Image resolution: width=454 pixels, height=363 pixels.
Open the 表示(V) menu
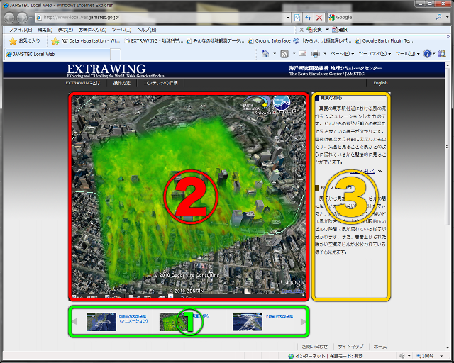[x=65, y=30]
